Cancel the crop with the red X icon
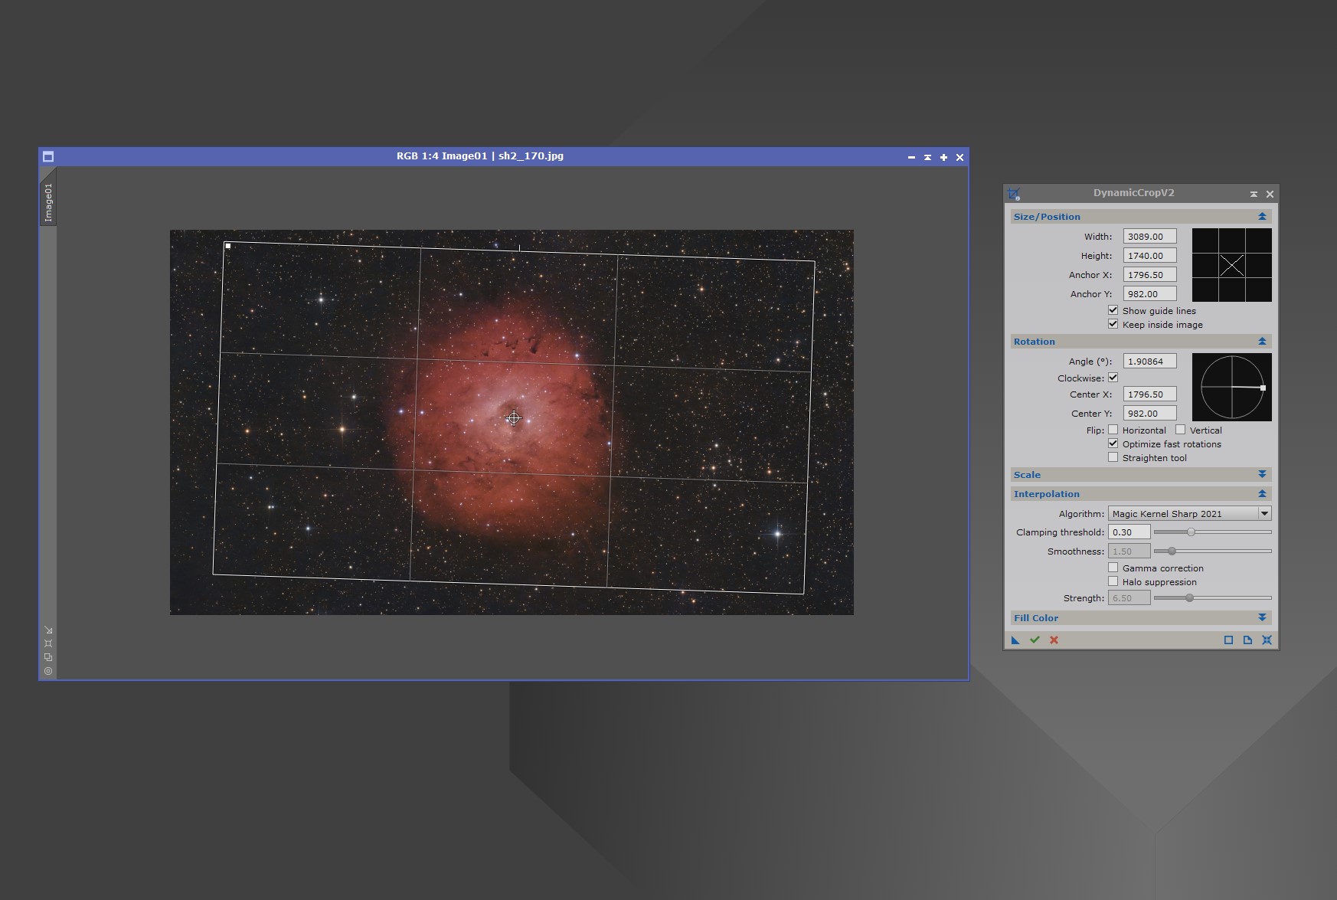Viewport: 1337px width, 900px height. click(x=1054, y=640)
